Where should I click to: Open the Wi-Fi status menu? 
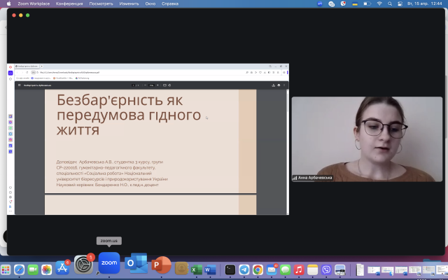coord(379,3)
